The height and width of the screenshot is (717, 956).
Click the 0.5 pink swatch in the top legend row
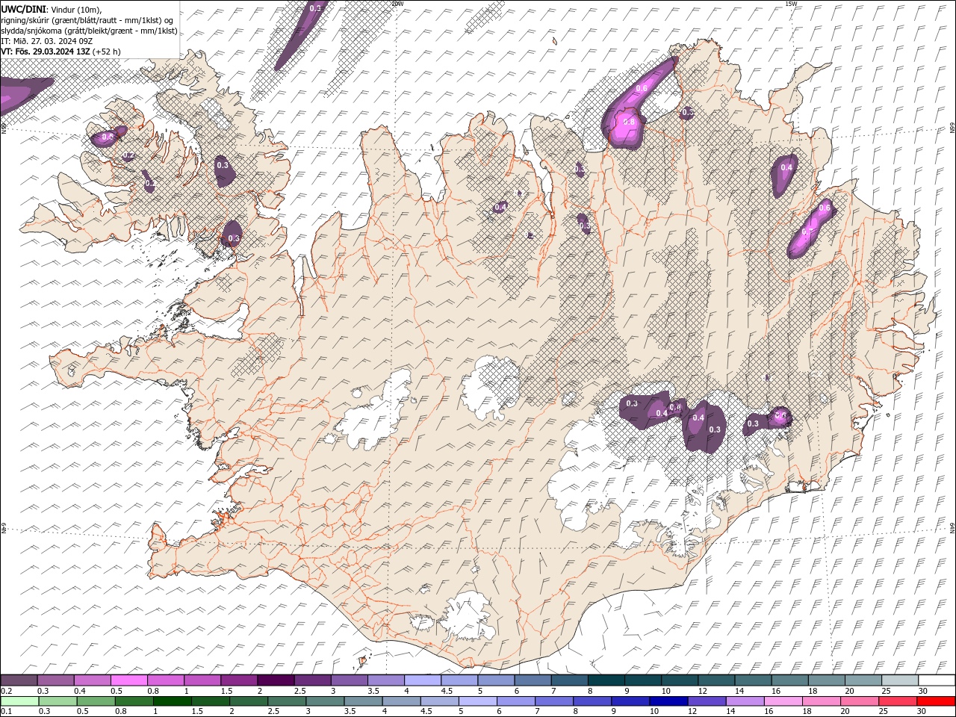tap(129, 680)
